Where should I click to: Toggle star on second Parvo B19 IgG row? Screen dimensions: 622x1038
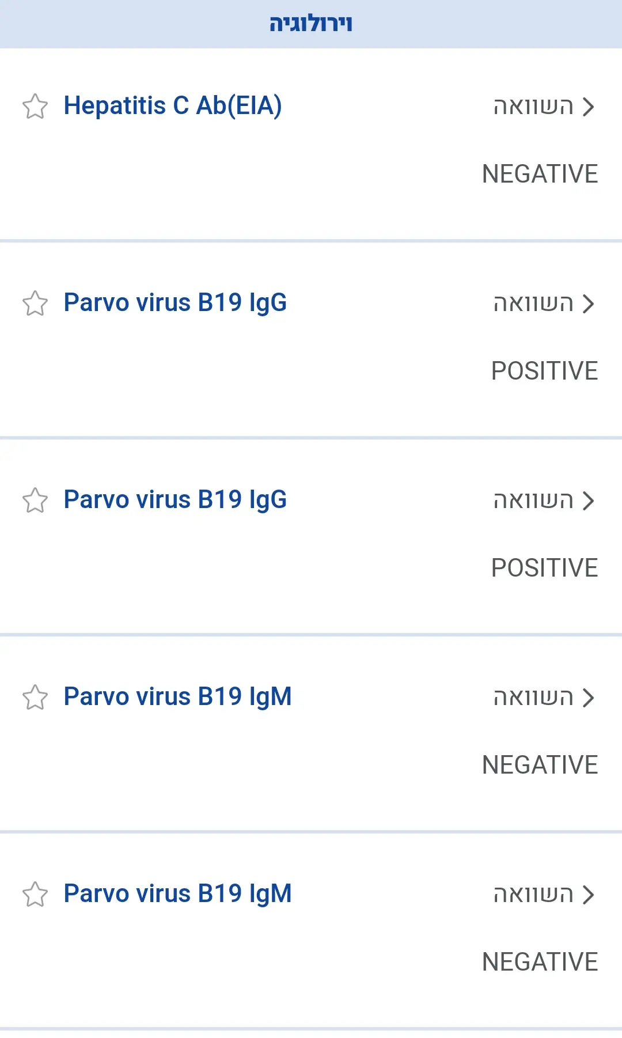click(35, 501)
